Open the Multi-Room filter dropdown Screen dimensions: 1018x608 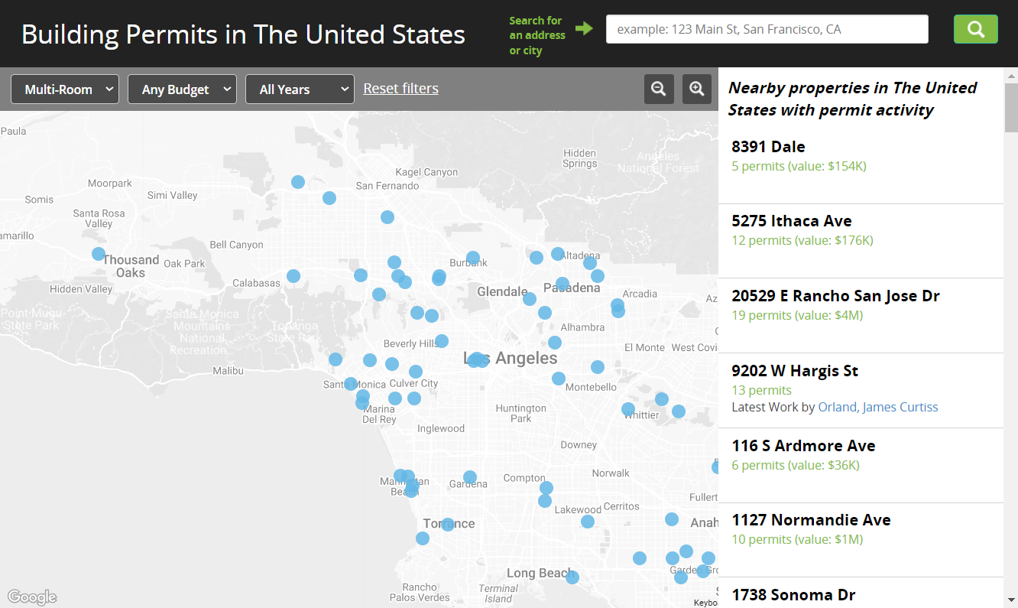[65, 89]
